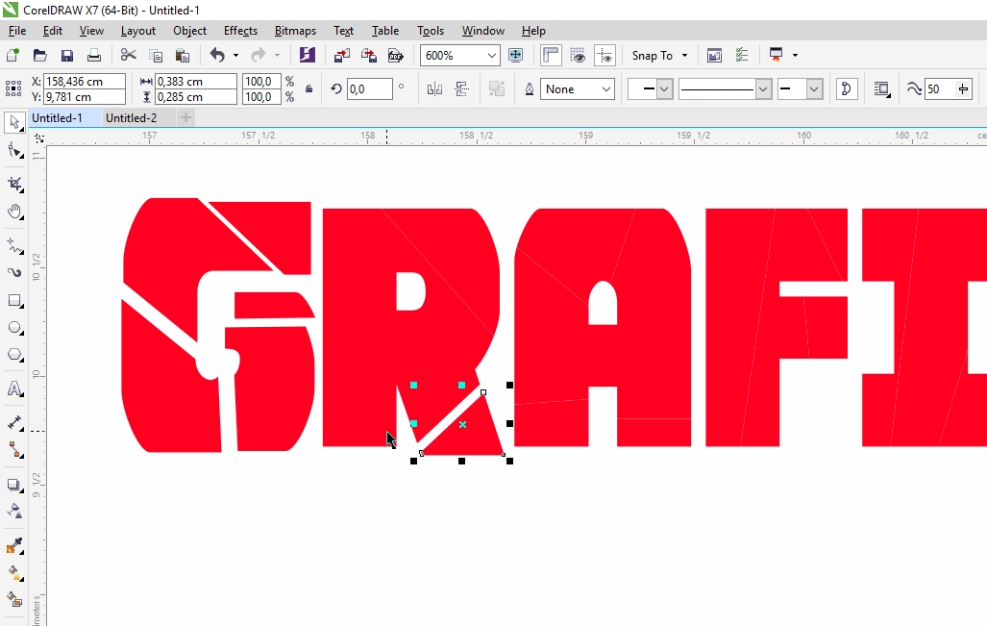Open Publish to PDF from the toolbar
987x626 pixels.
tap(396, 55)
